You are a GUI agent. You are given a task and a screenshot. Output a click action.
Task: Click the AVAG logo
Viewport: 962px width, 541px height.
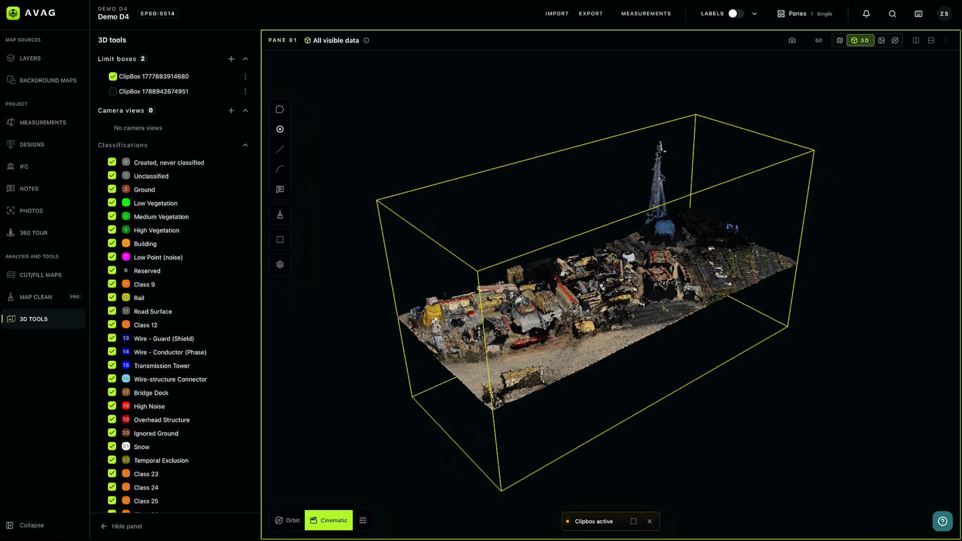(31, 13)
